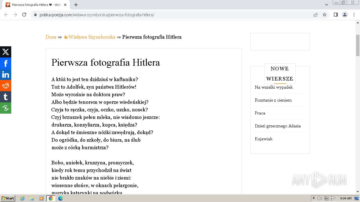This screenshot has height=202, width=360.
Task: Open the poem Dzień grzecznego Adasia
Action: pyautogui.click(x=278, y=126)
